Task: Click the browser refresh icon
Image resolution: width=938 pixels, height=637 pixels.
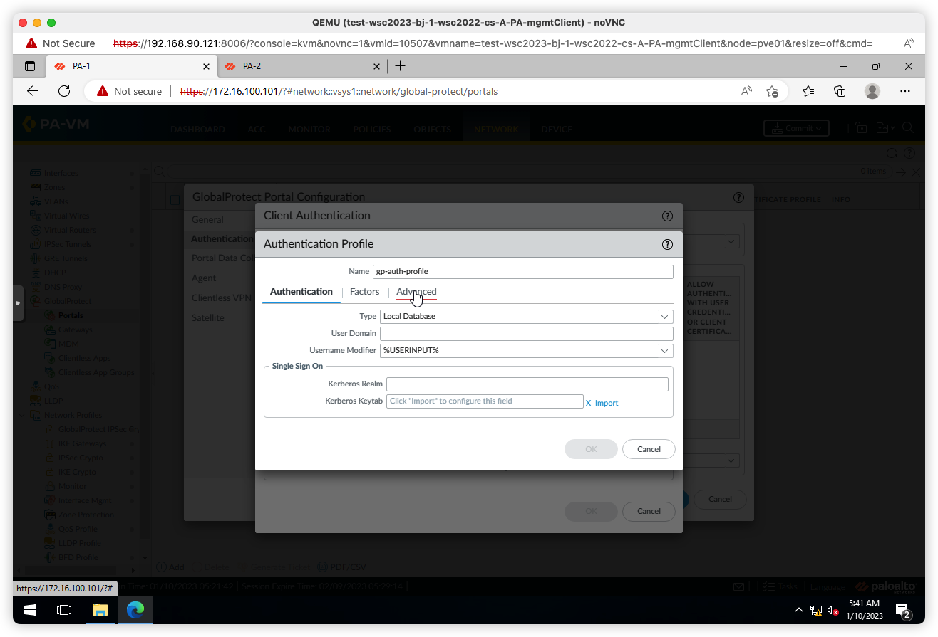Action: 64,91
